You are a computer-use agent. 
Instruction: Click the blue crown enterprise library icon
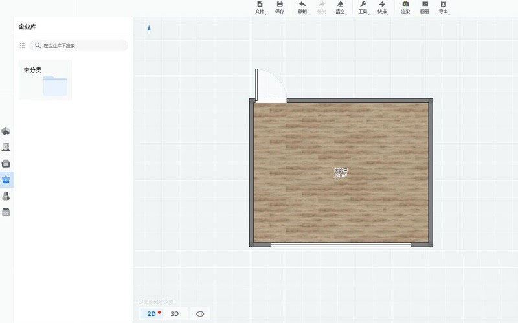(x=6, y=179)
